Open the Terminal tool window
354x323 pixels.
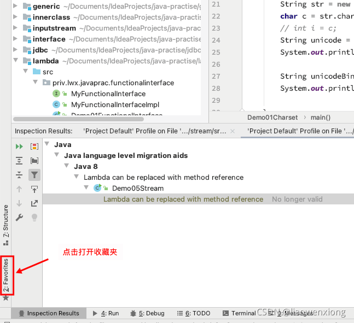tap(239, 313)
